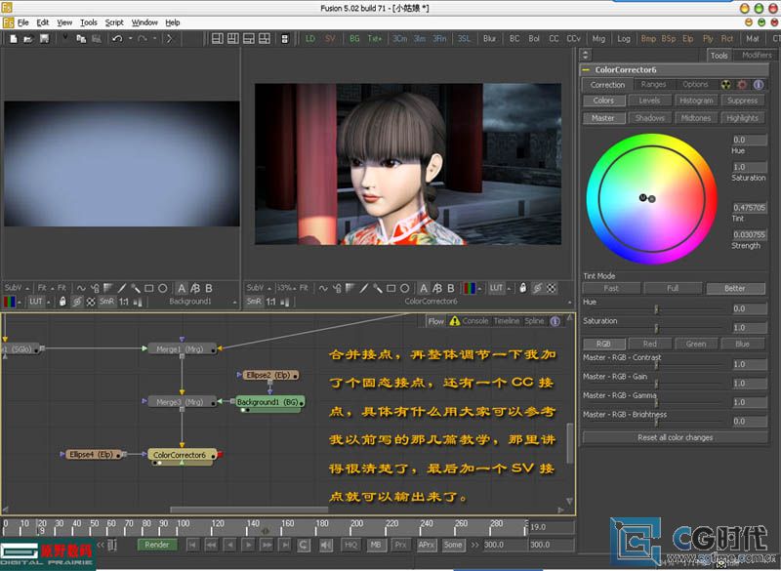The image size is (781, 571).
Task: Add a Polygon mask via Ply
Action: click(708, 39)
